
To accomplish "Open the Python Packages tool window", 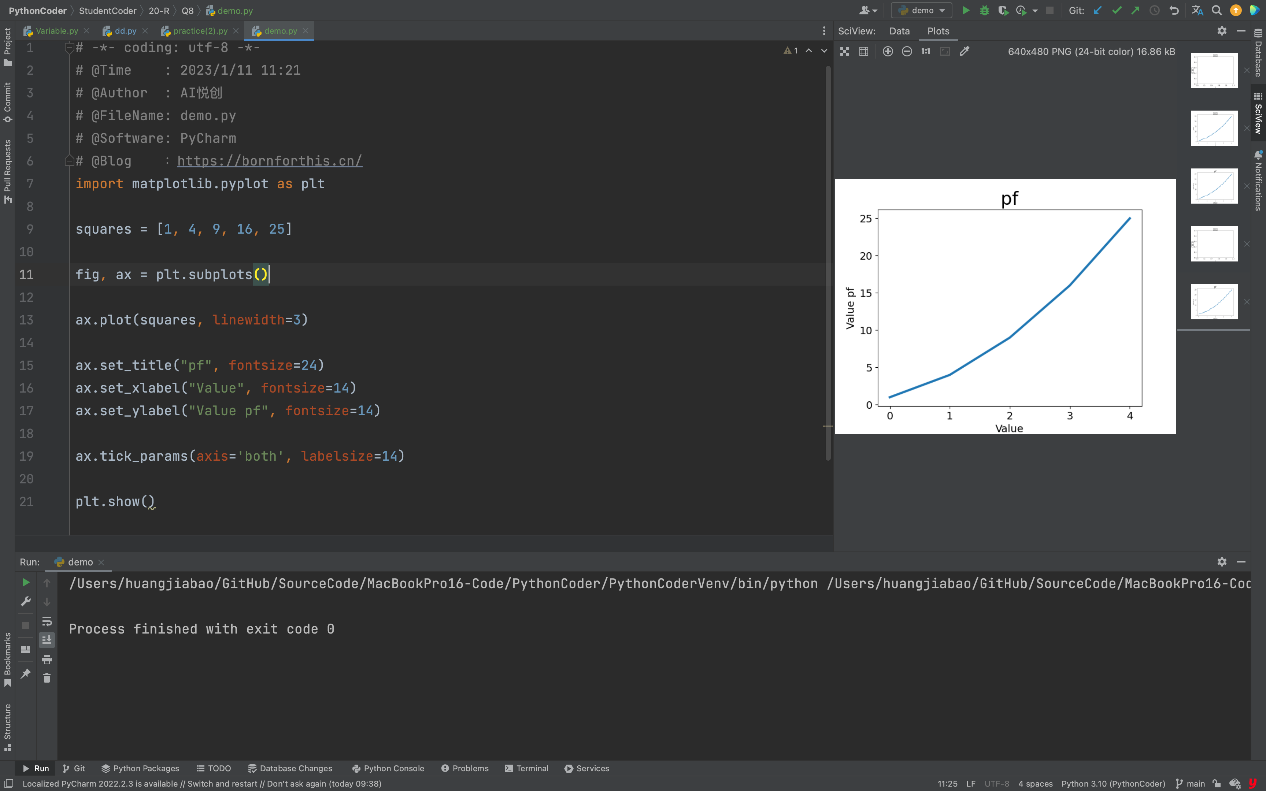I will (140, 768).
